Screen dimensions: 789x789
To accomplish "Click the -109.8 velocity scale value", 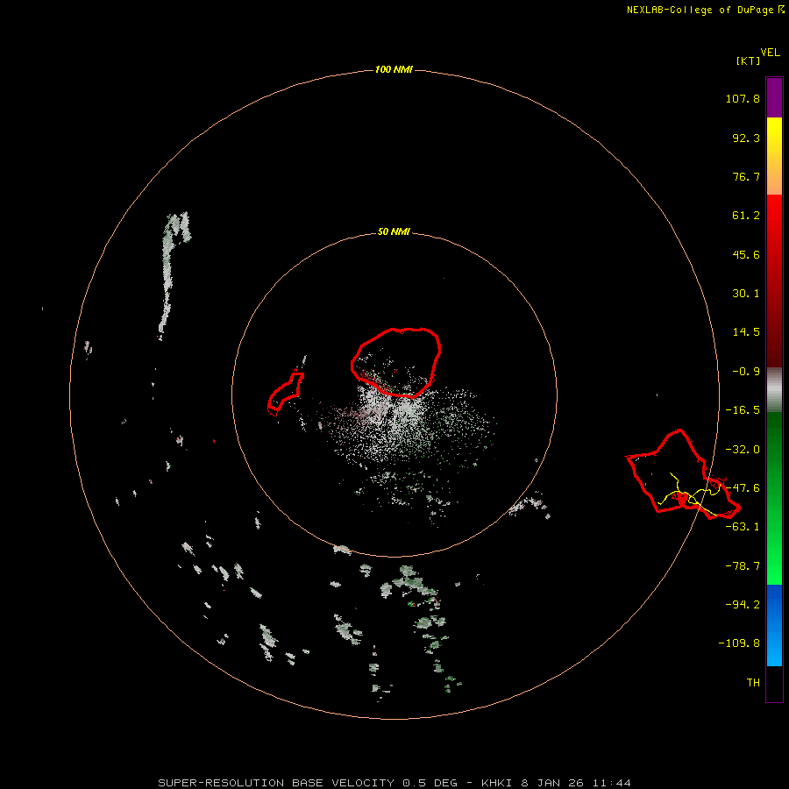I will 739,643.
